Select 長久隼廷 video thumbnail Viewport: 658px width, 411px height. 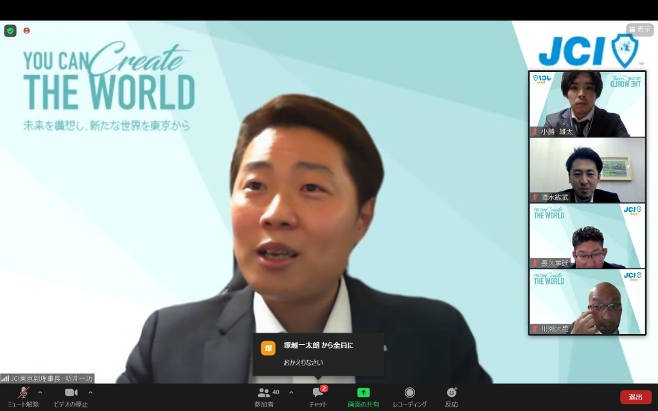(587, 236)
